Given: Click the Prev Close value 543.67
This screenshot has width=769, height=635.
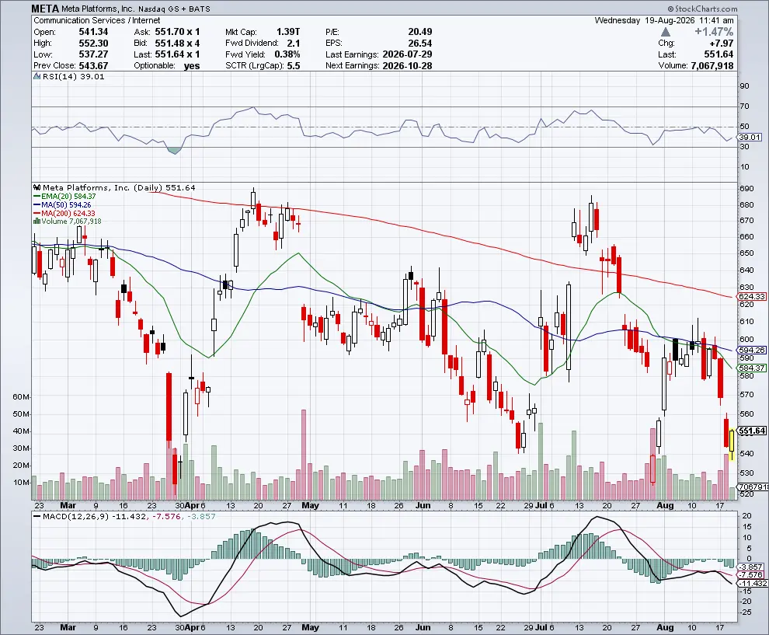Looking at the screenshot, I should pos(93,65).
